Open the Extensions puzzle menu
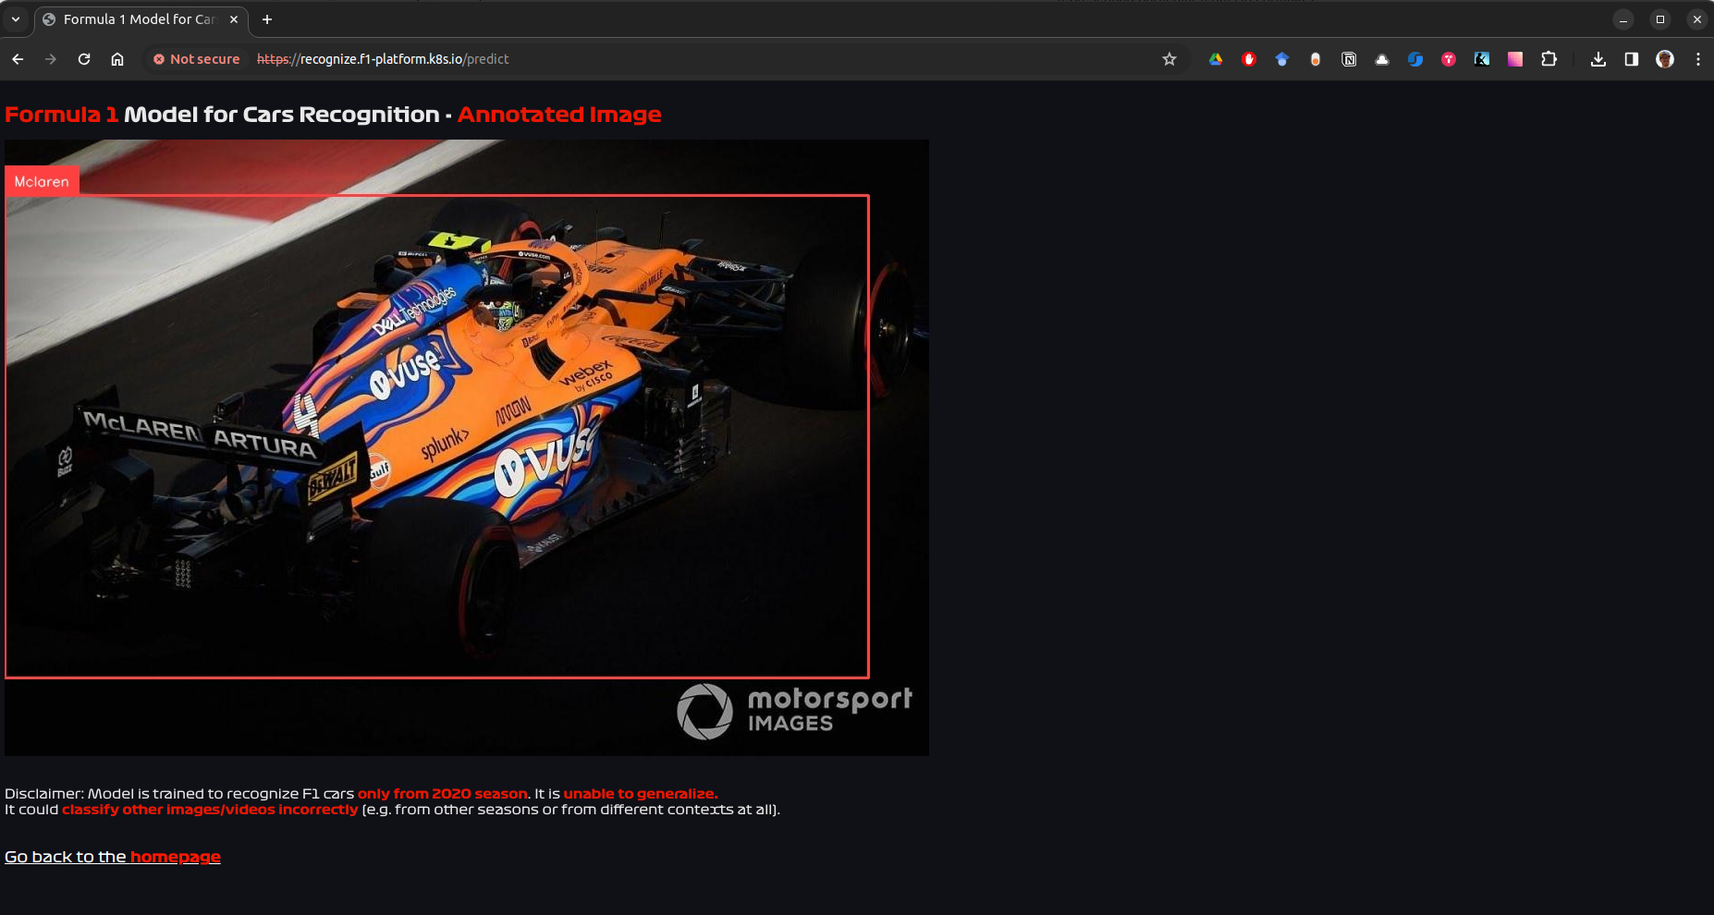The width and height of the screenshot is (1714, 915). click(x=1549, y=59)
